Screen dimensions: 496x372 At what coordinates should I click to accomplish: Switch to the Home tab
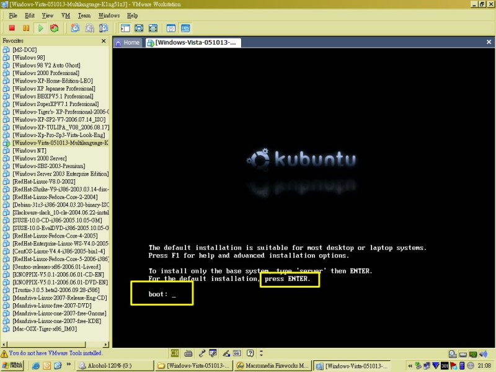tap(128, 42)
